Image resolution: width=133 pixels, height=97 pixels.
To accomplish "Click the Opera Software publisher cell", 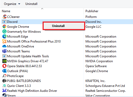I will point(96,66).
